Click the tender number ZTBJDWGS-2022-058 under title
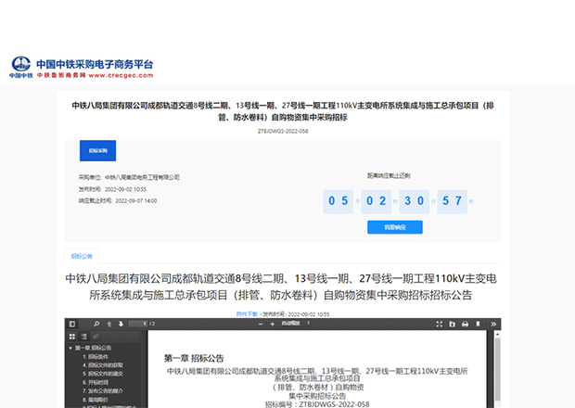575x408 pixels. click(x=283, y=132)
